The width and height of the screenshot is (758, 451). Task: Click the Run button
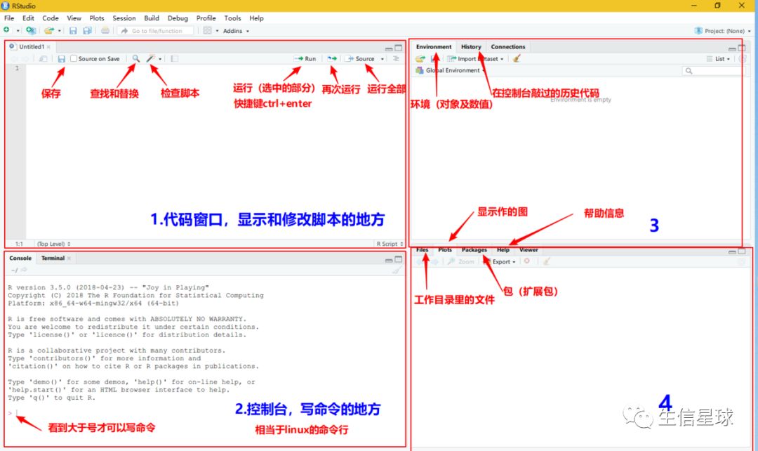305,58
